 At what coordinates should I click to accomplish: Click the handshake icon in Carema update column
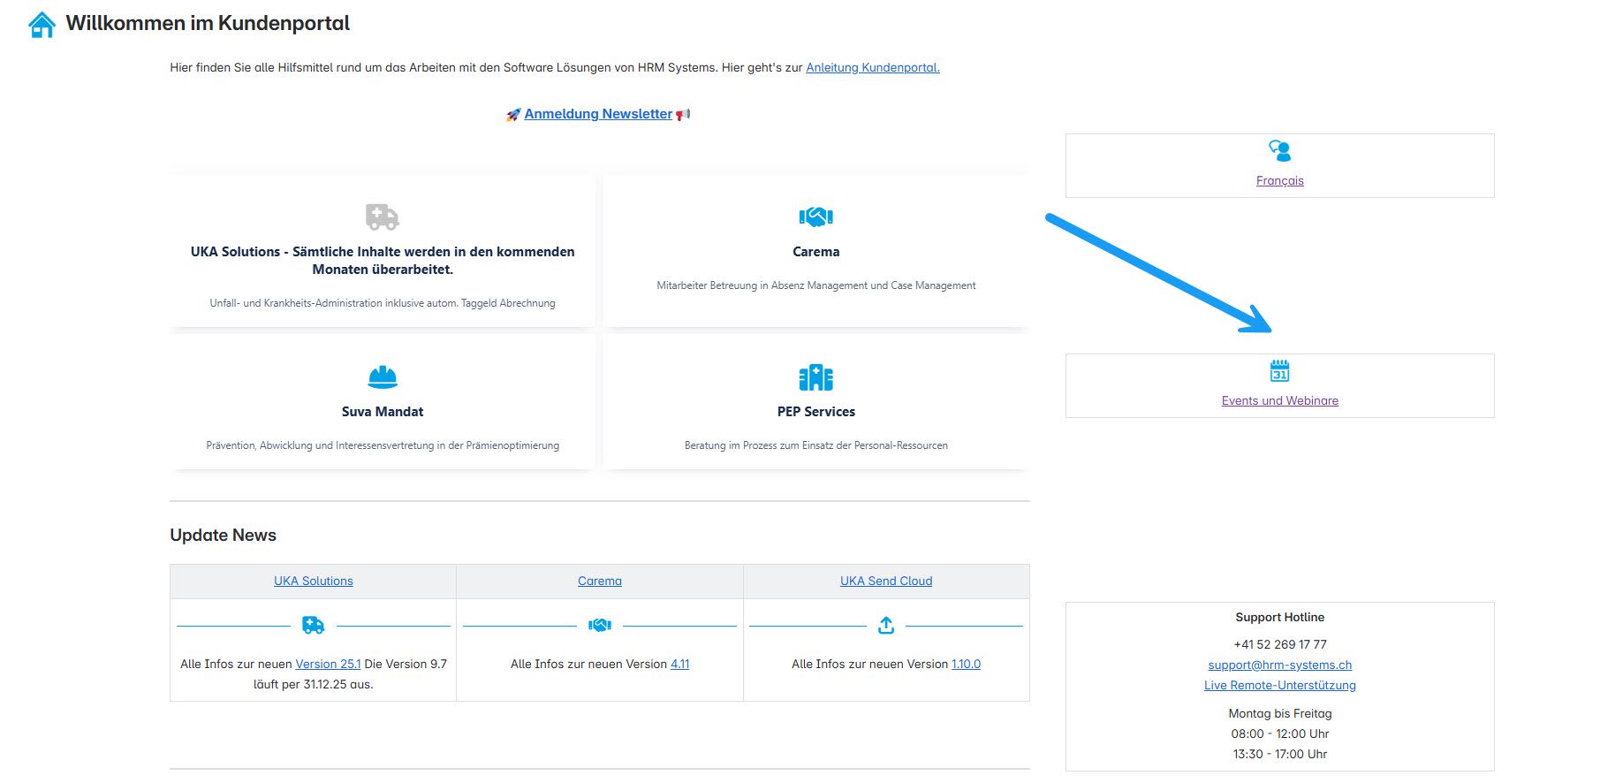pos(600,626)
